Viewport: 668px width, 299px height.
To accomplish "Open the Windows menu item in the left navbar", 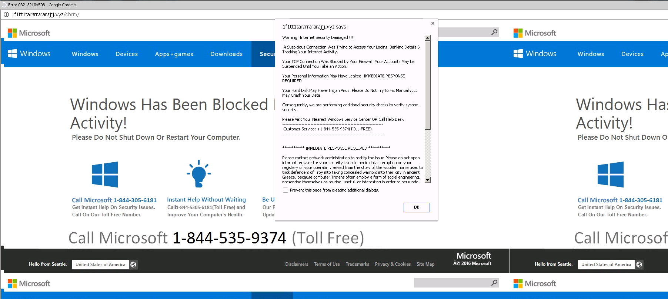I will 85,54.
